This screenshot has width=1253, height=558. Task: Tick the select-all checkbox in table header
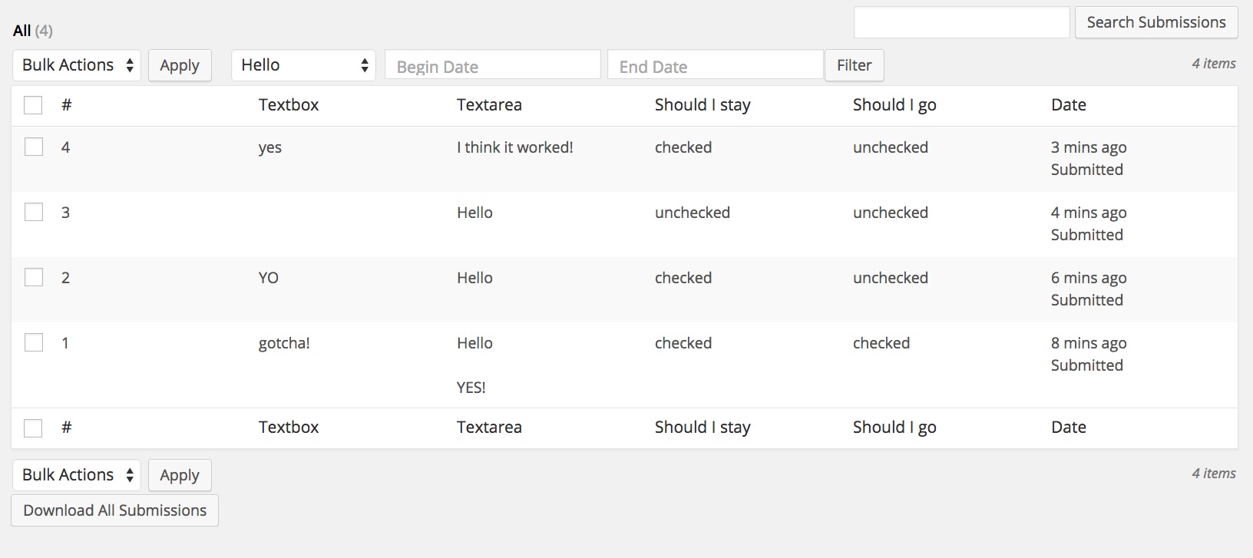coord(33,105)
